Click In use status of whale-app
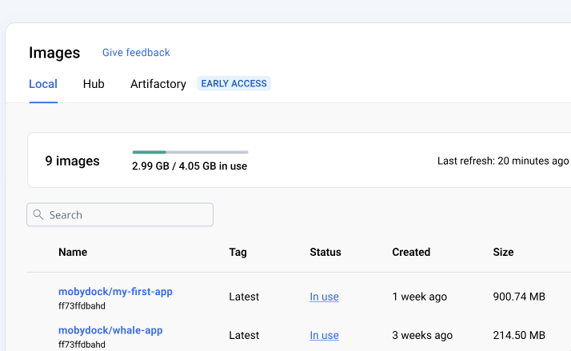Viewport: 571px width, 351px height. click(x=324, y=335)
